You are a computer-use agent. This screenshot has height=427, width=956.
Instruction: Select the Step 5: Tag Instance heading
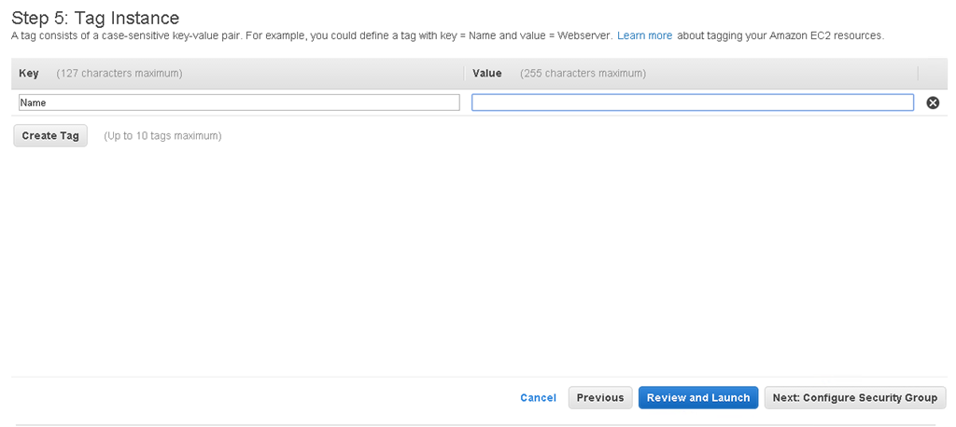pos(95,18)
